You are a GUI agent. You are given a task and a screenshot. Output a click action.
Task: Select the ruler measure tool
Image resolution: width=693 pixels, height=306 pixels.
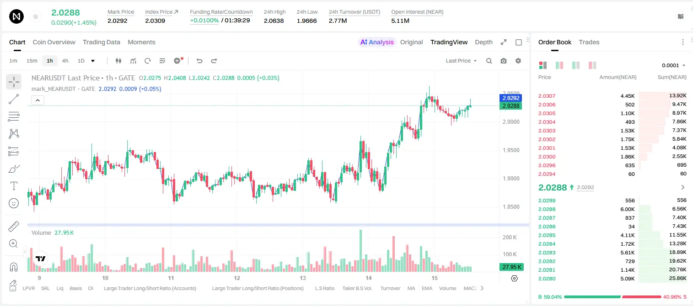[x=14, y=227]
